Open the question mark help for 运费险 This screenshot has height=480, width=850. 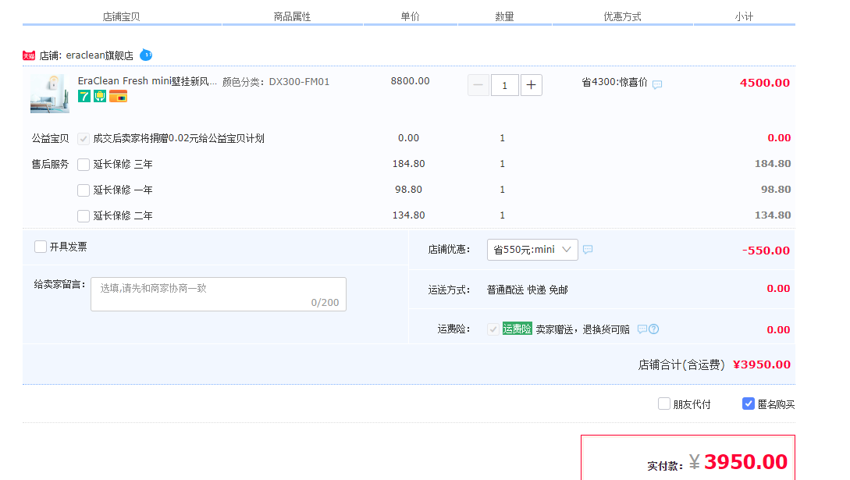click(x=654, y=329)
